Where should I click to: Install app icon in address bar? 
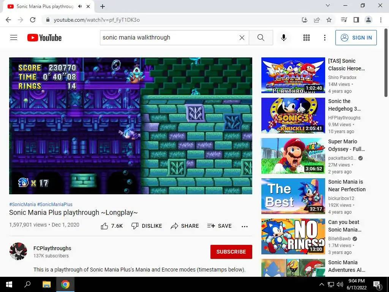click(304, 20)
